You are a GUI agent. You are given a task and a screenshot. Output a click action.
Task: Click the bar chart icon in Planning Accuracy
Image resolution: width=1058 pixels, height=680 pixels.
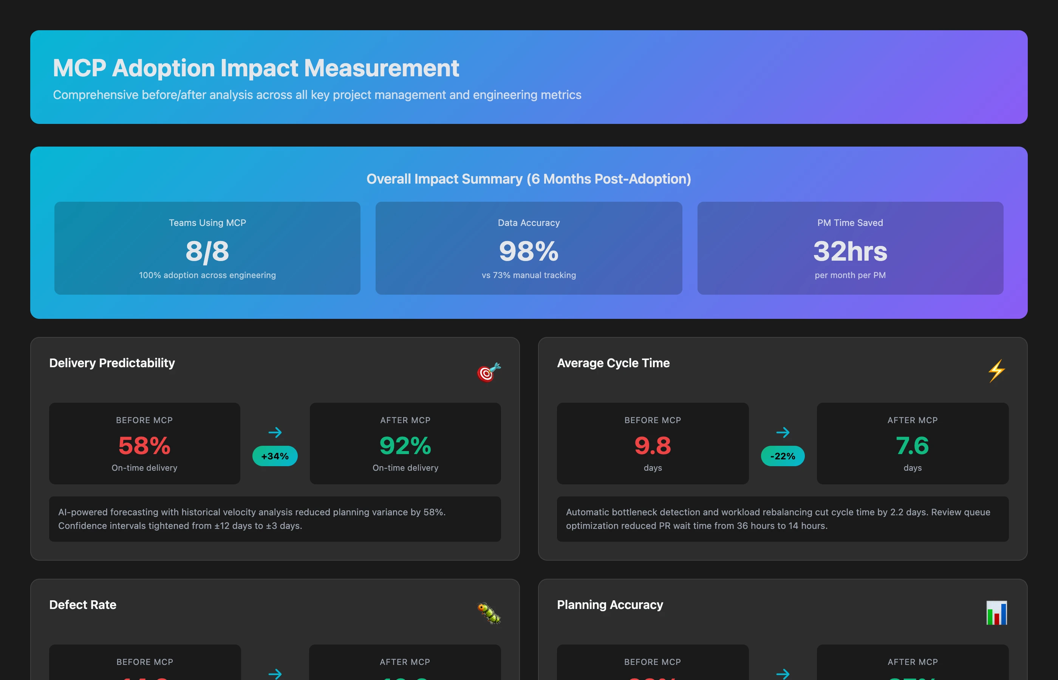(x=997, y=613)
